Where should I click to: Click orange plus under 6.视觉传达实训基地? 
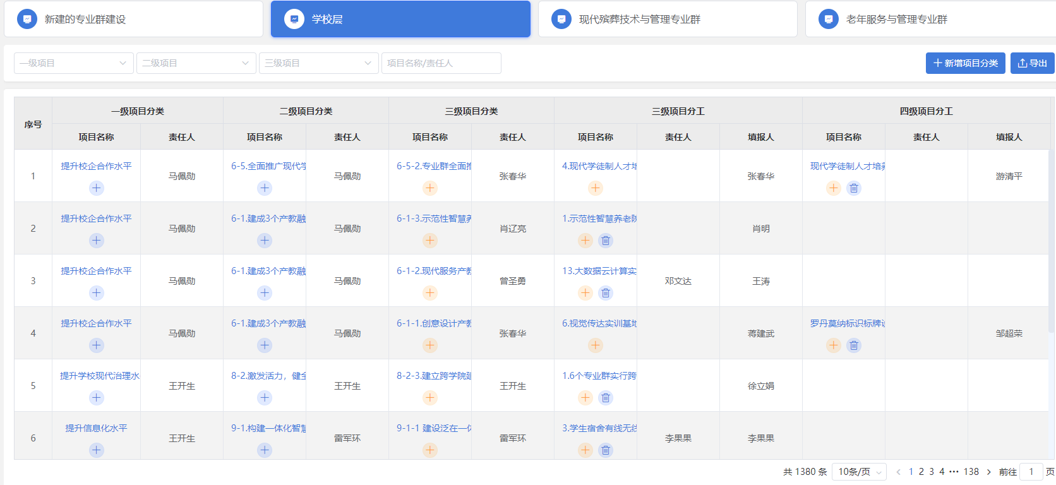pyautogui.click(x=596, y=345)
